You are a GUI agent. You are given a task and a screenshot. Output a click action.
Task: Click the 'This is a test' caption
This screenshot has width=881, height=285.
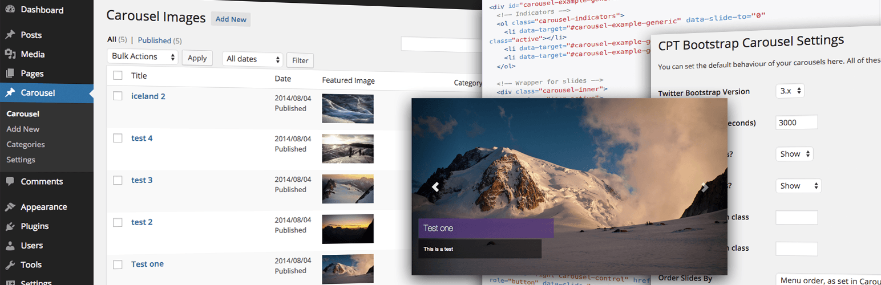[479, 249]
